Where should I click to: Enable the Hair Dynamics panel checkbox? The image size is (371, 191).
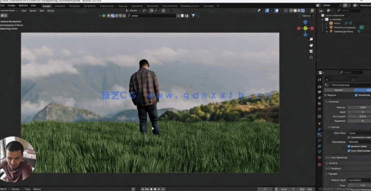(330, 157)
